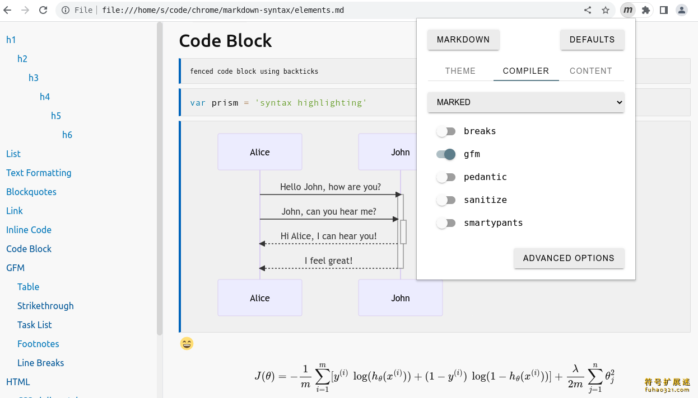Image resolution: width=698 pixels, height=398 pixels.
Task: Go to the h2 heading link
Action: (x=22, y=59)
